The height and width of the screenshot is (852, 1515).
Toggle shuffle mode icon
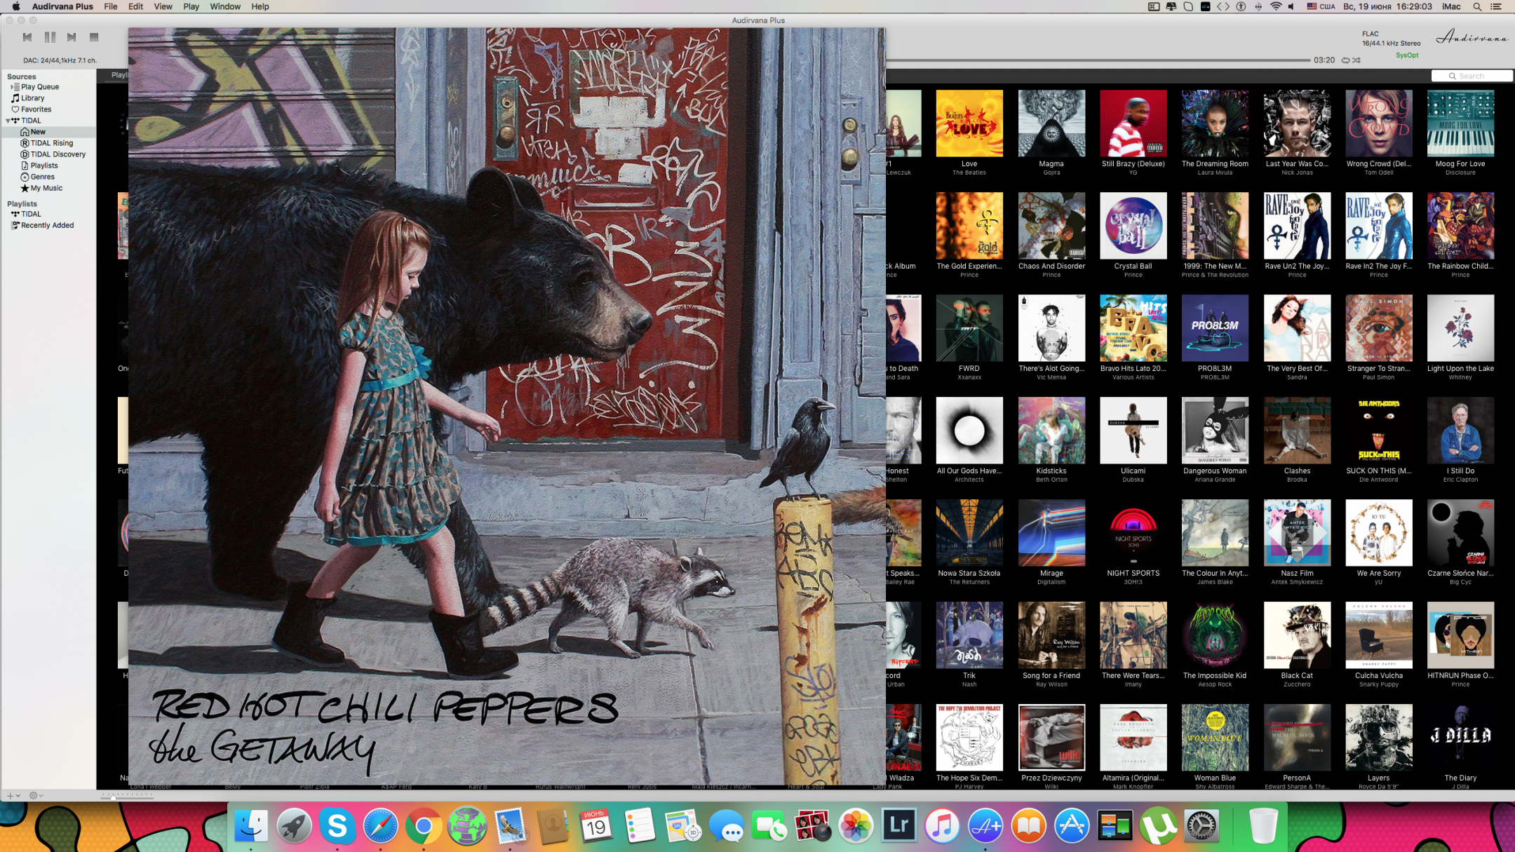pos(1356,60)
